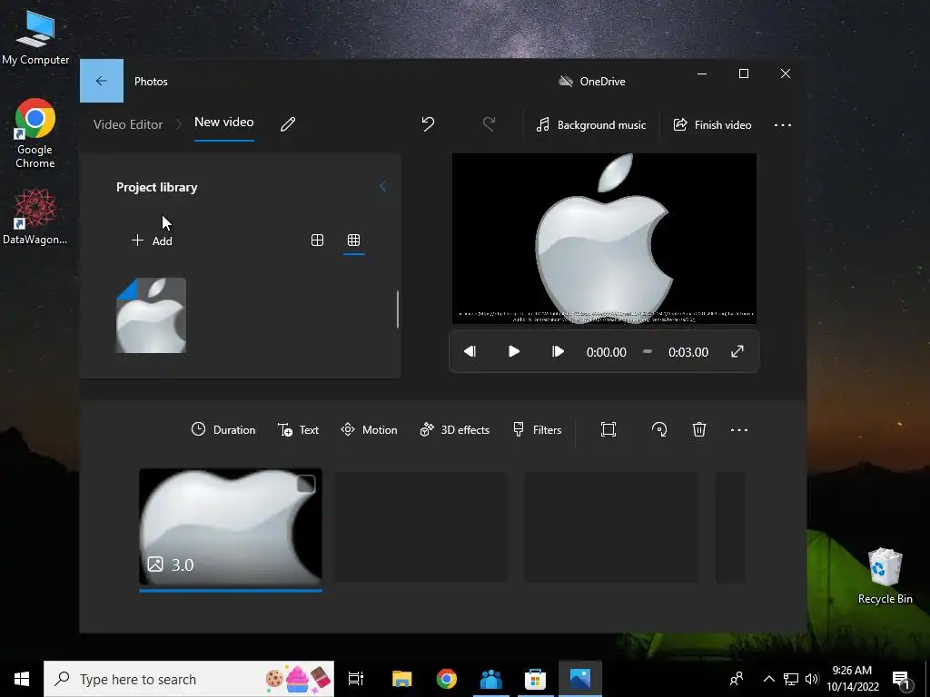Show hidden system tray icons
The height and width of the screenshot is (697, 930).
tap(768, 679)
